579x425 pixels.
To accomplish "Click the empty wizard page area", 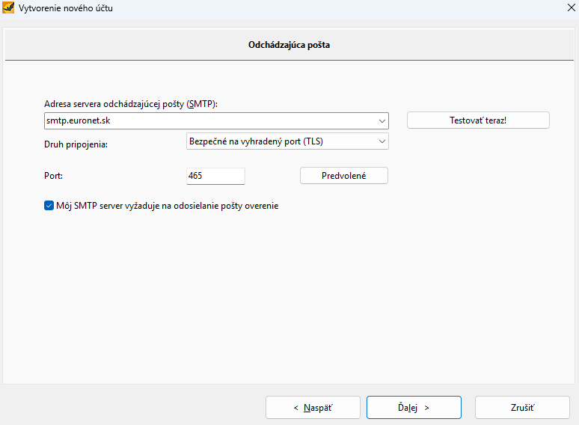I will point(289,296).
